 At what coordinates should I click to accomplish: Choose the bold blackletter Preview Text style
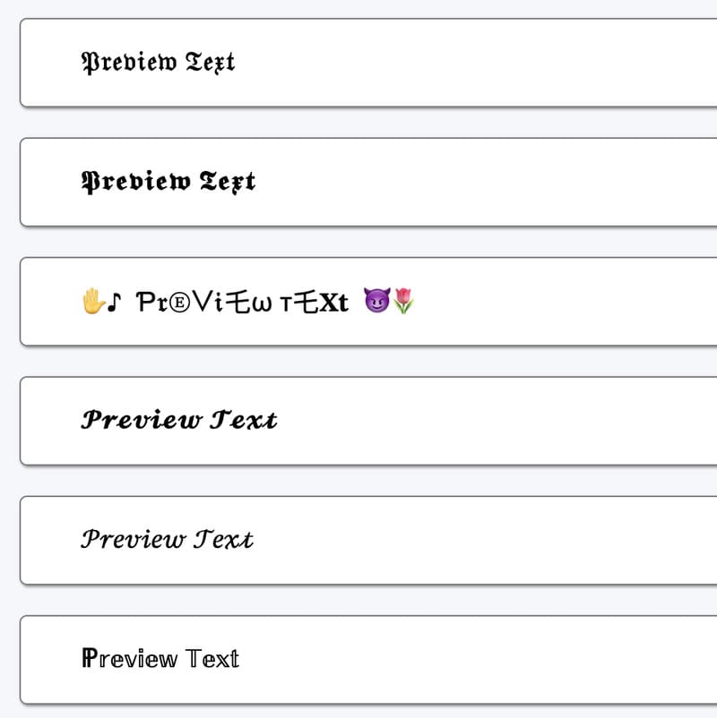click(x=168, y=182)
